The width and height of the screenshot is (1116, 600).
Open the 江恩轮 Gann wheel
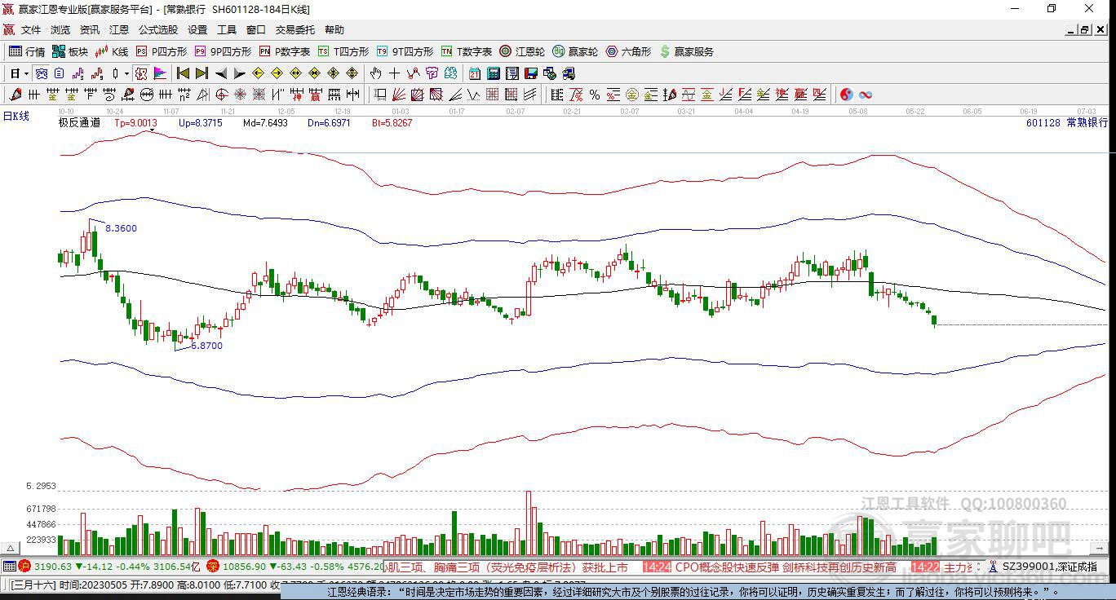pyautogui.click(x=522, y=51)
